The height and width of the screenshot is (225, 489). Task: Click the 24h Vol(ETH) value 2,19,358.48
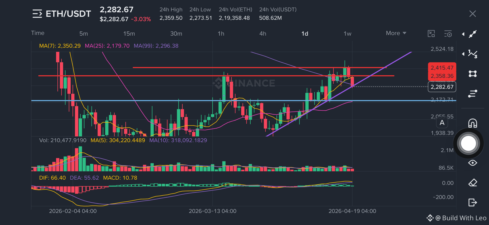(234, 18)
